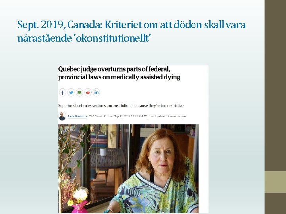This screenshot has width=286, height=214.
Task: Select the word 'okonstitutionellt' in the slide title
Action: (x=112, y=38)
